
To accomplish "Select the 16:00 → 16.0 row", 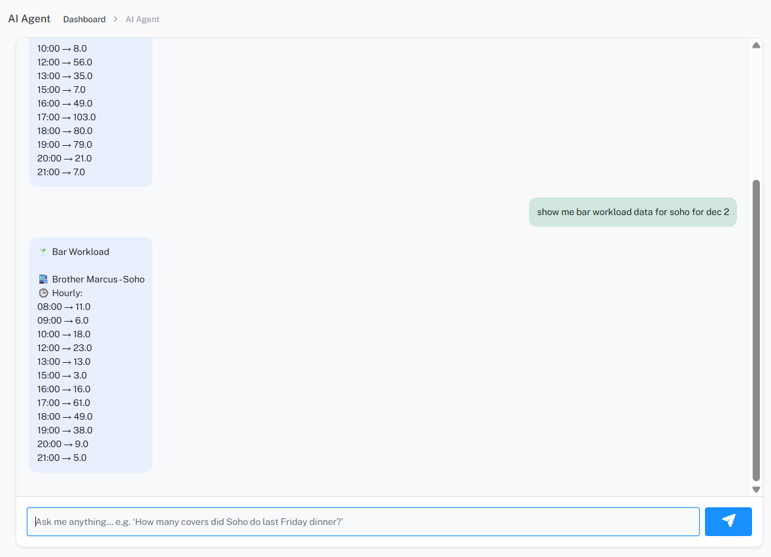I will 64,390.
